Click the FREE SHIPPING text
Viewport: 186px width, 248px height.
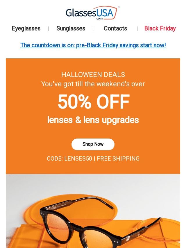click(118, 159)
